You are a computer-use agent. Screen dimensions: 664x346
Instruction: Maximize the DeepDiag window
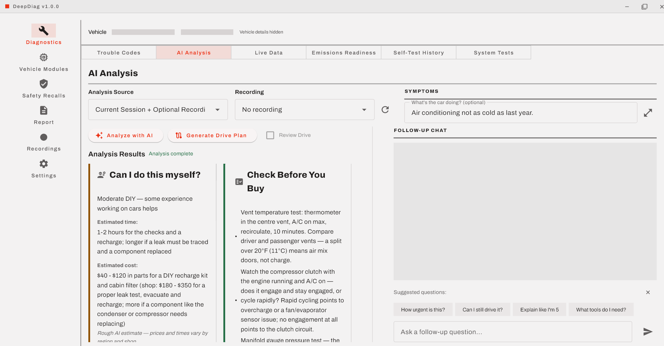[x=644, y=7]
